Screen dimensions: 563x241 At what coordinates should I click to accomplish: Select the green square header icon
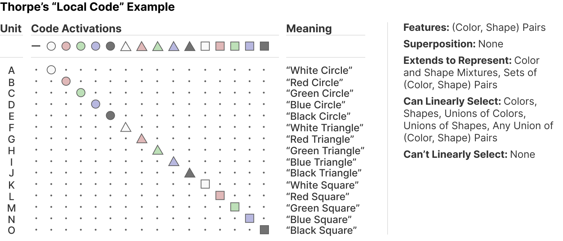(235, 46)
